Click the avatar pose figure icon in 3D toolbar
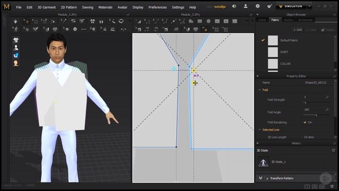This screenshot has height=191, width=339. 15,29
